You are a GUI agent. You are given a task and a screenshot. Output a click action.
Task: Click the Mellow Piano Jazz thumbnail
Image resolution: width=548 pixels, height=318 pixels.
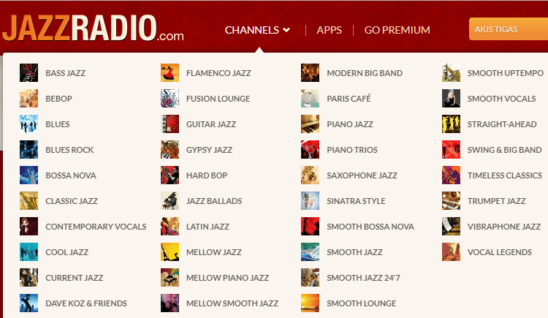click(x=170, y=277)
